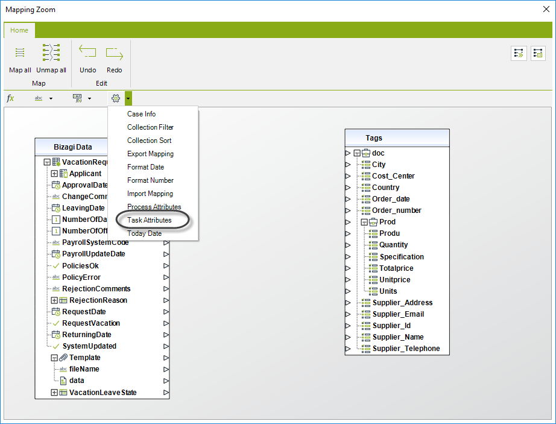Select the SystemUpdated attribute
The width and height of the screenshot is (556, 424).
pyautogui.click(x=89, y=346)
